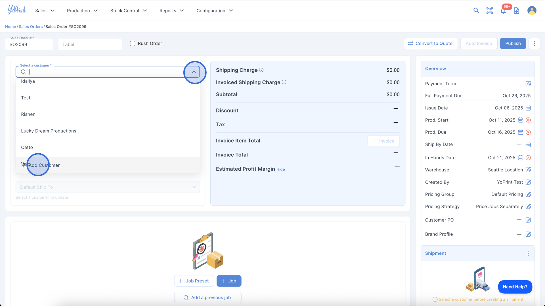Image resolution: width=545 pixels, height=306 pixels.
Task: Open Shipment panel three-dot menu
Action: coord(528,253)
